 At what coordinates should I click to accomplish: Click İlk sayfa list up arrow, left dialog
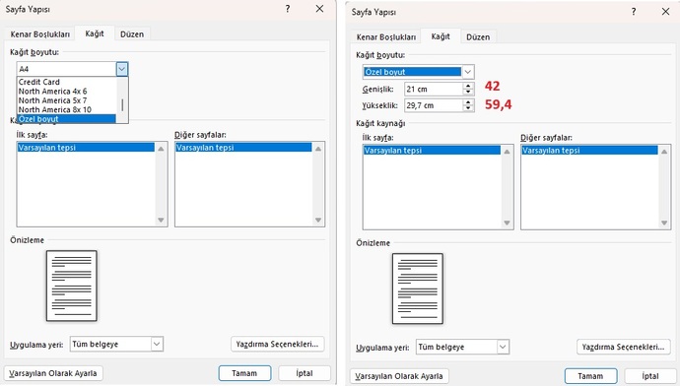pyautogui.click(x=161, y=149)
